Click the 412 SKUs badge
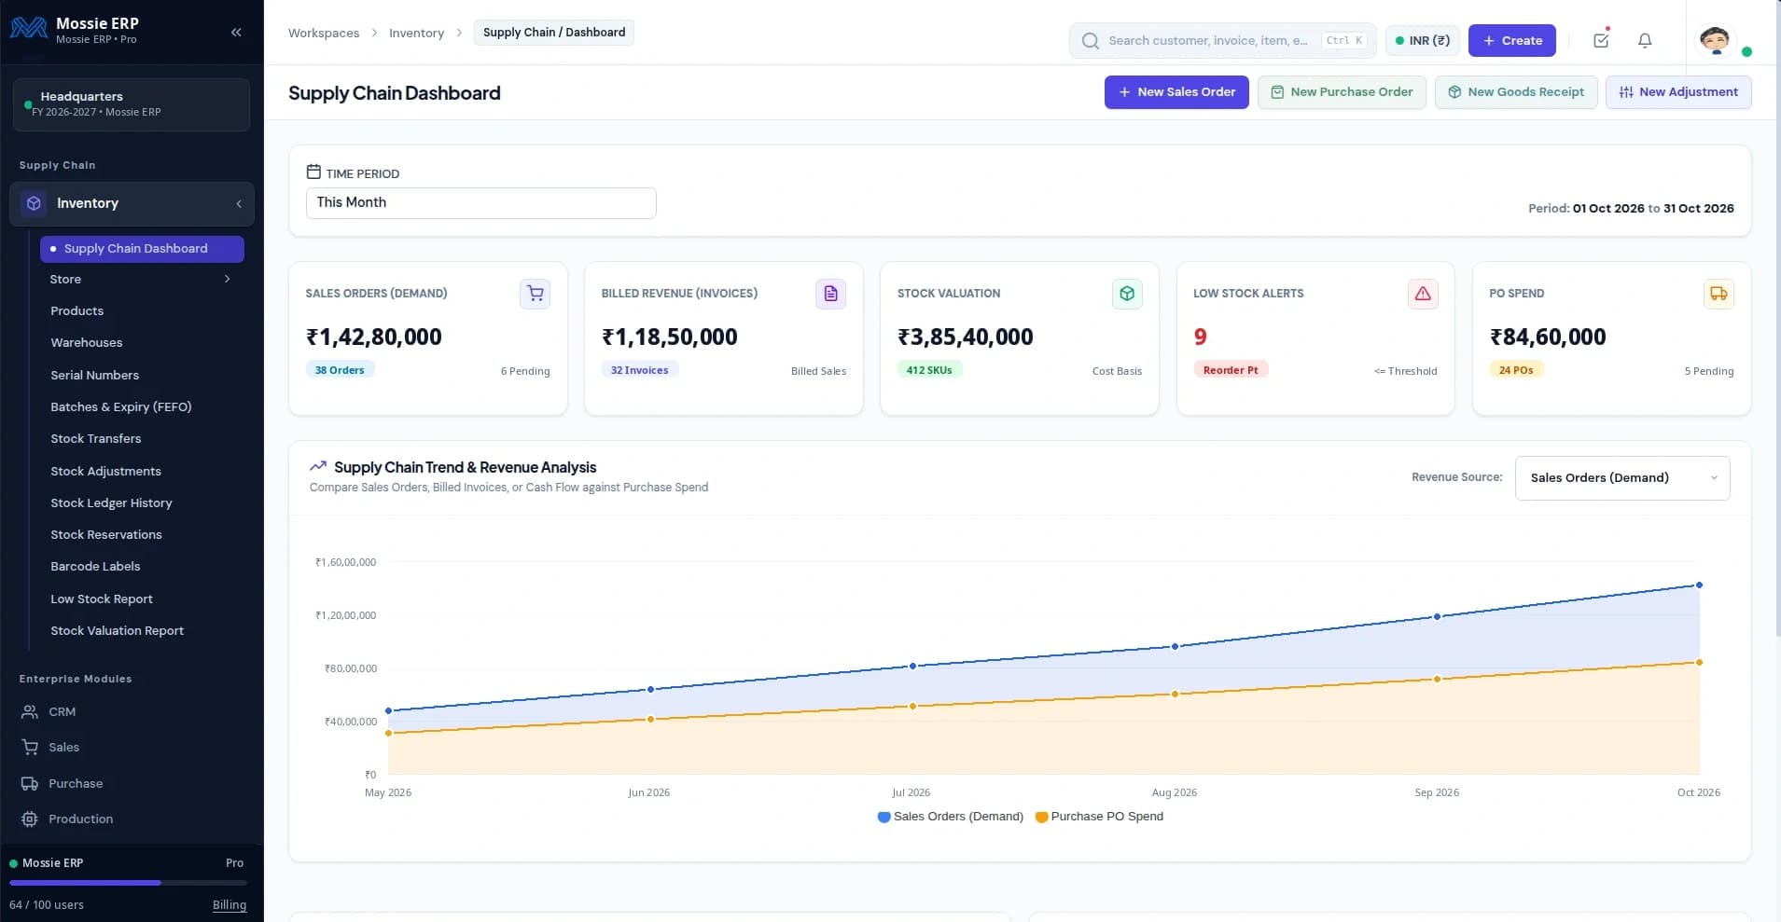The width and height of the screenshot is (1781, 922). coord(929,370)
